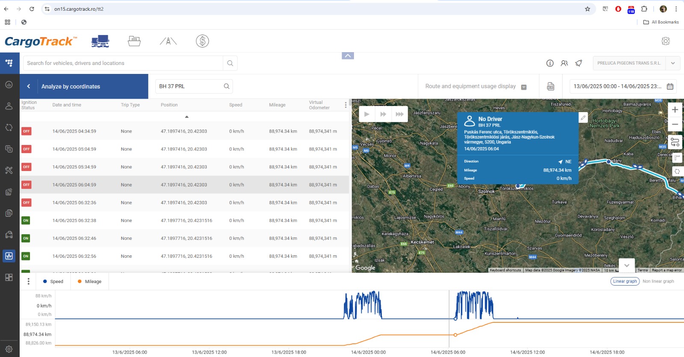
Task: Toggle the Mileage series in graph legend
Action: pos(90,281)
